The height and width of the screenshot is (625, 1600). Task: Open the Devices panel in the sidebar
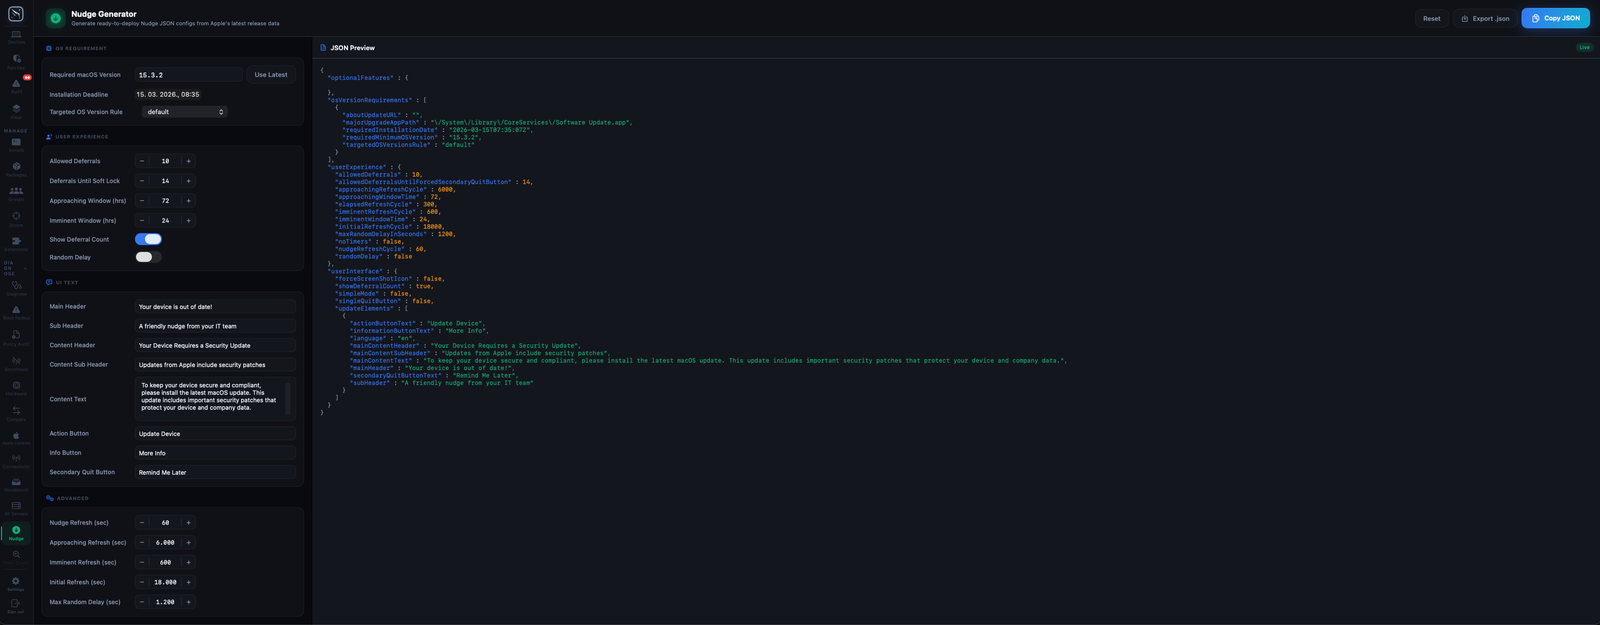(15, 36)
